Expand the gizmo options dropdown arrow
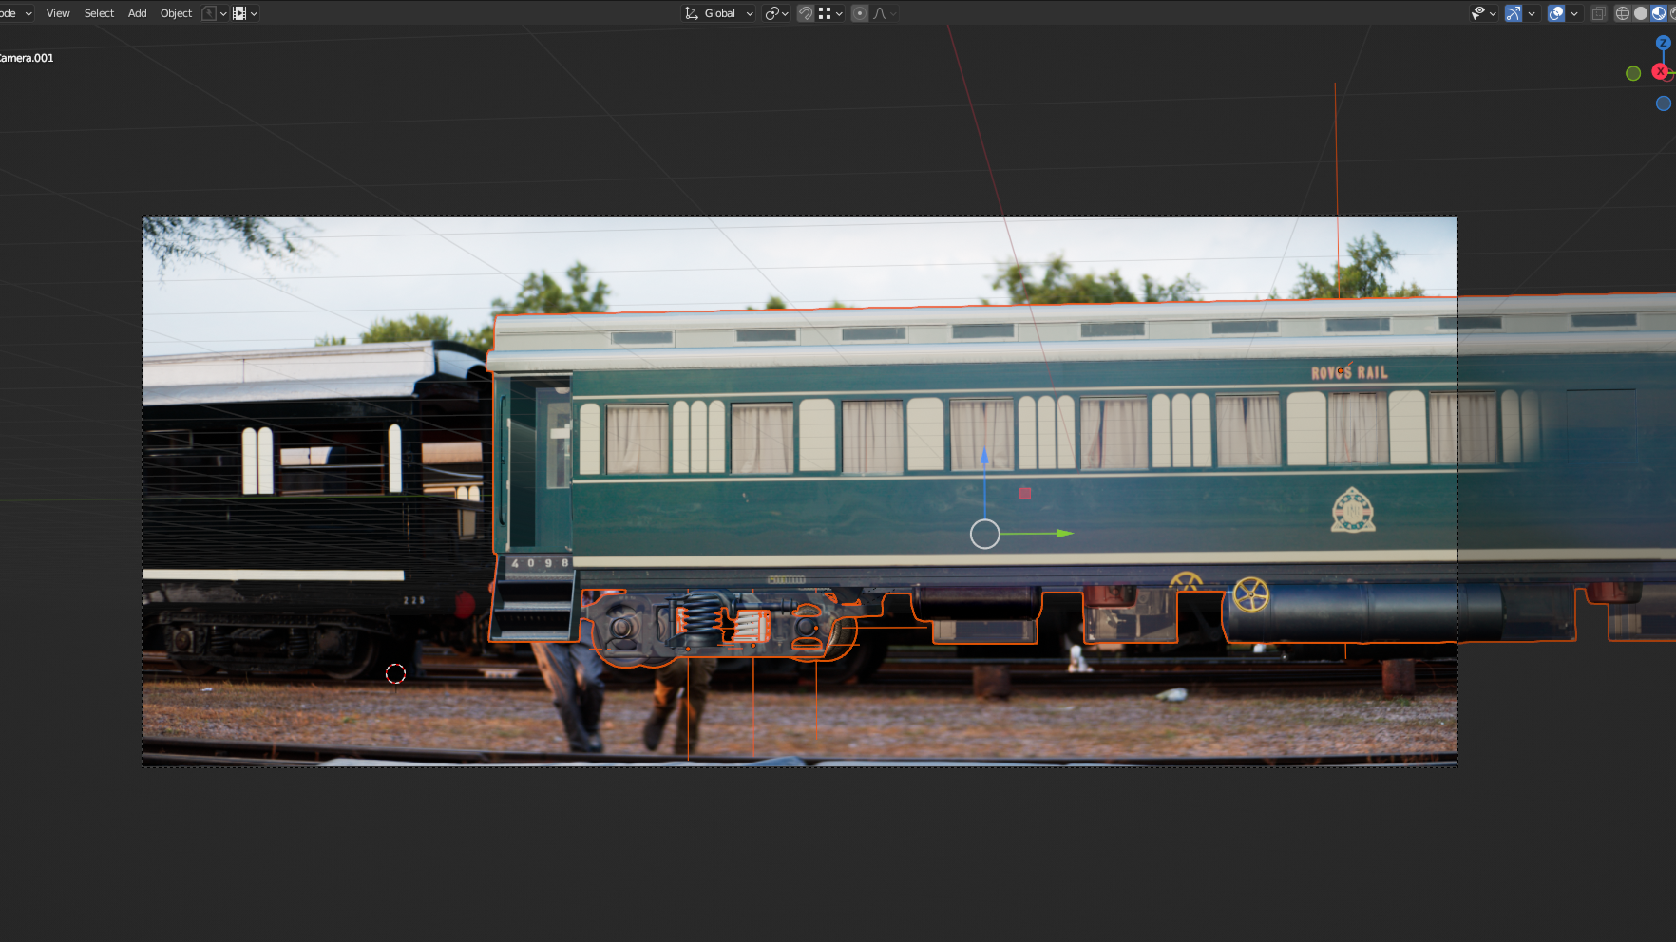 click(x=1532, y=13)
